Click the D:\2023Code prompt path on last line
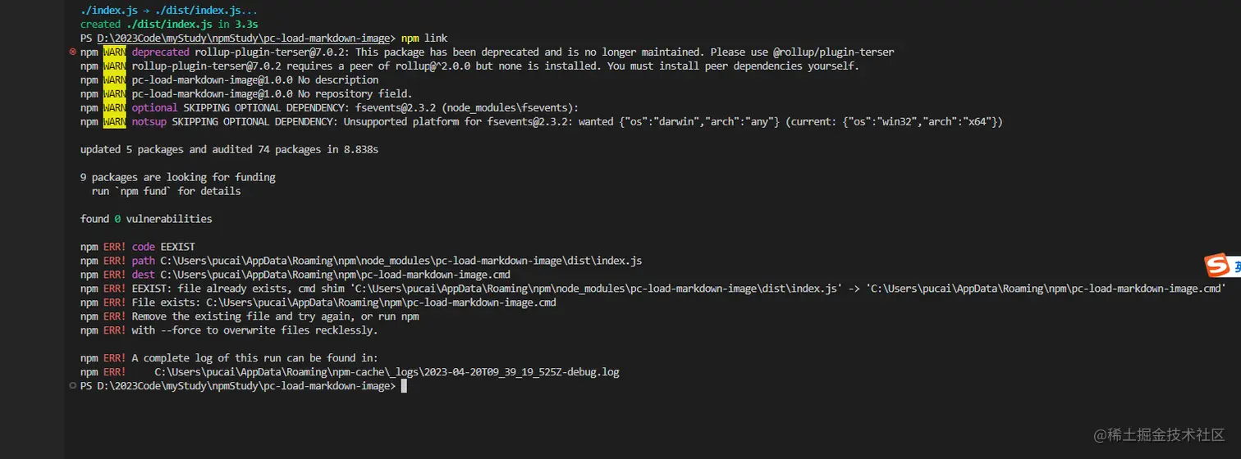 (245, 386)
